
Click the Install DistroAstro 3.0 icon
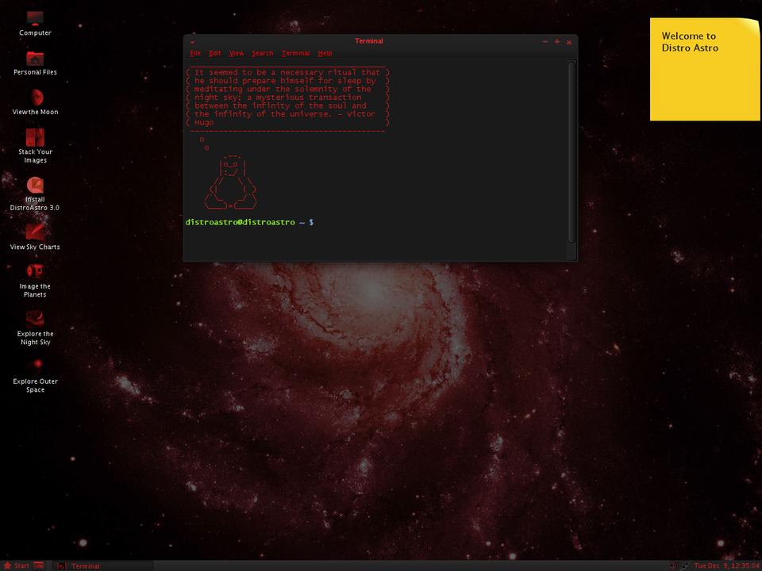35,186
